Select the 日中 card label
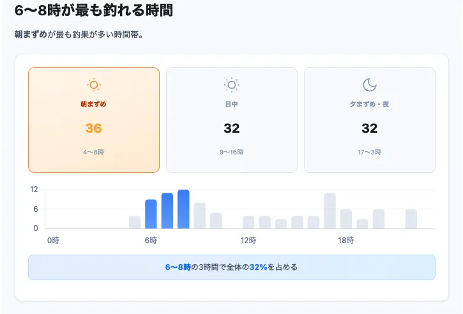463x314 pixels. [x=231, y=104]
